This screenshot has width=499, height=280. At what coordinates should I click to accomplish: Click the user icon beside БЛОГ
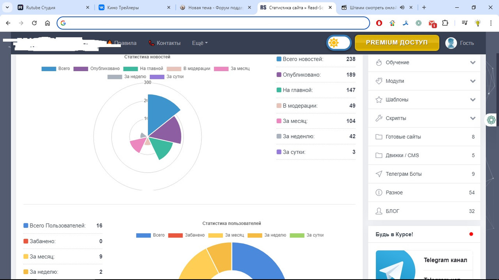(379, 211)
